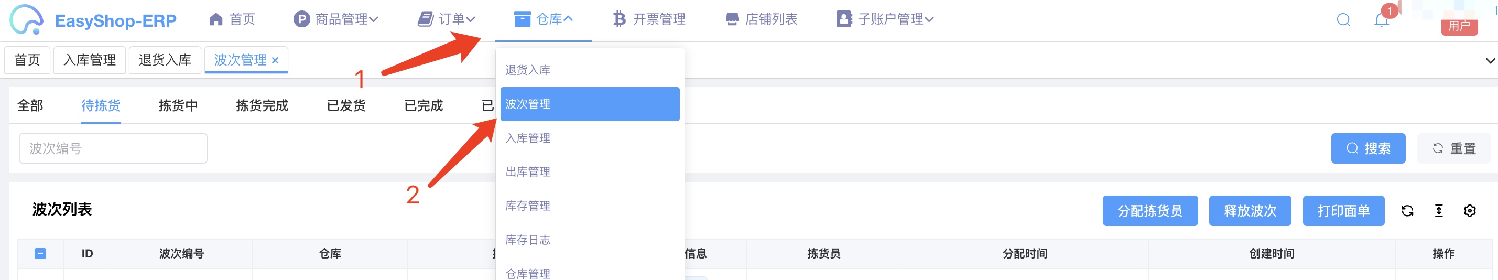1498x280 pixels.
Task: Click the 搜索 button
Action: tap(1367, 148)
